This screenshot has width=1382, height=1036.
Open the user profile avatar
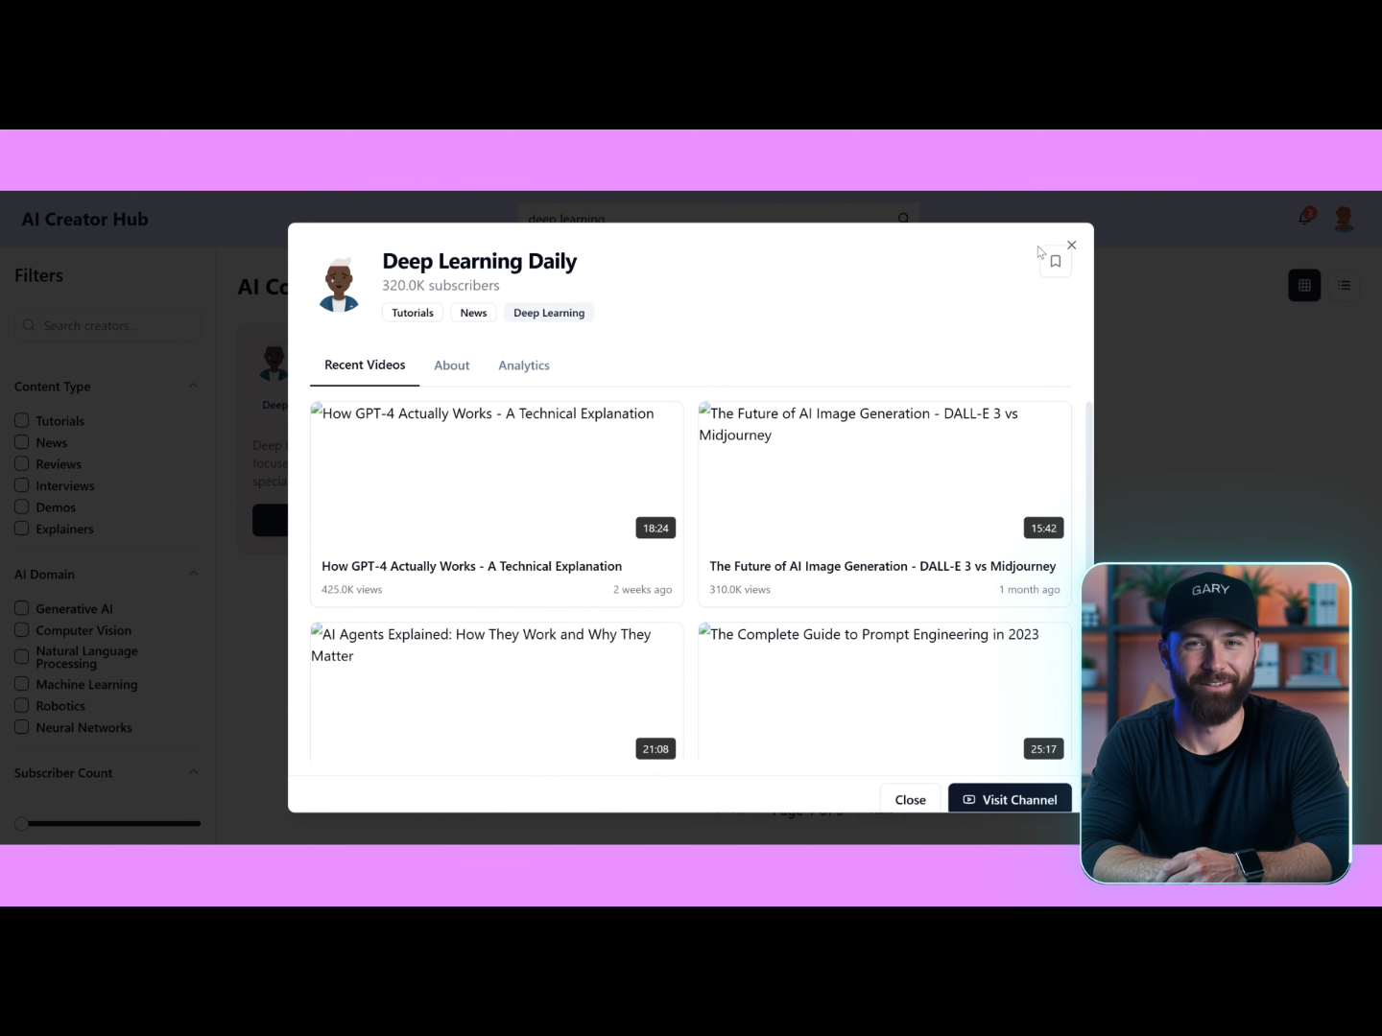point(1344,219)
